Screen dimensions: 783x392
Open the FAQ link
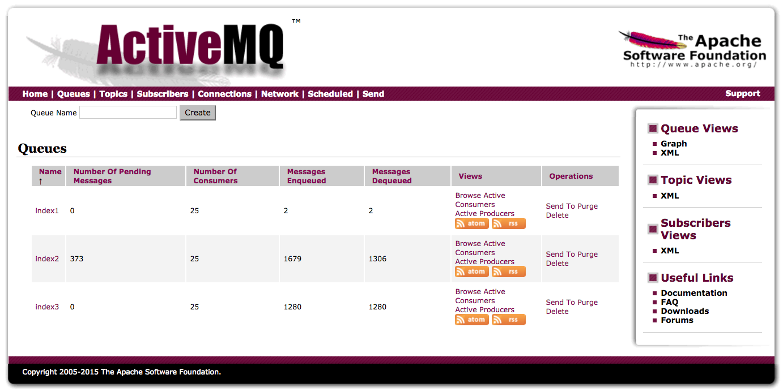pyautogui.click(x=670, y=302)
